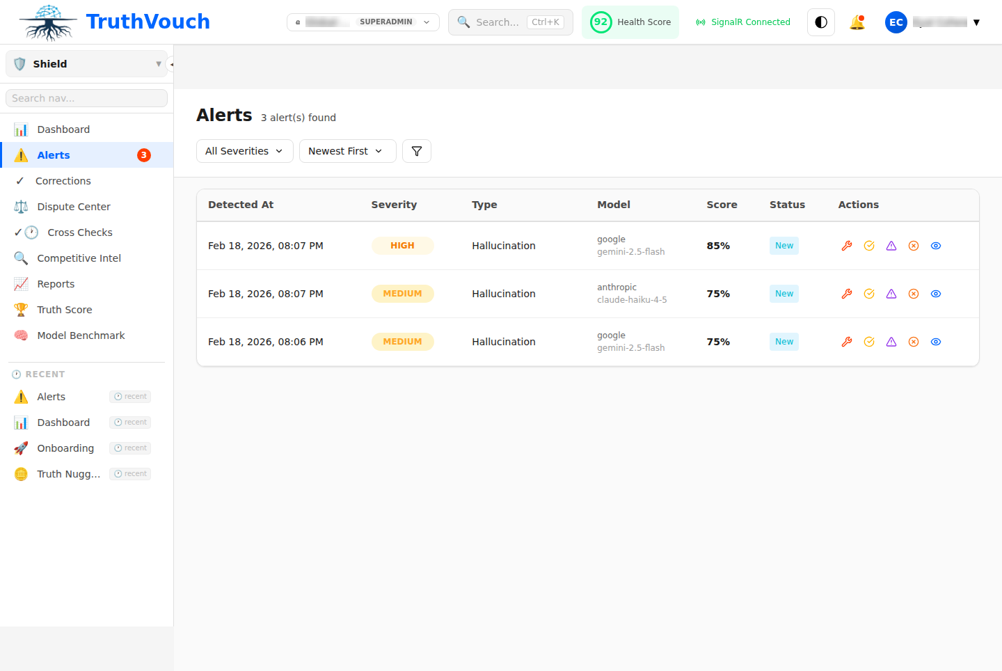The height and width of the screenshot is (671, 1002).
Task: Click the purple warning triangle action on the second alert
Action: (x=891, y=294)
